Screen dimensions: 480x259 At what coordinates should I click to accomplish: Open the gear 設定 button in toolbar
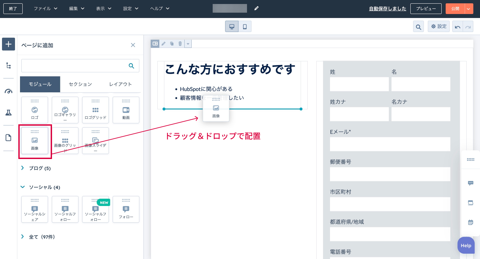pos(439,26)
